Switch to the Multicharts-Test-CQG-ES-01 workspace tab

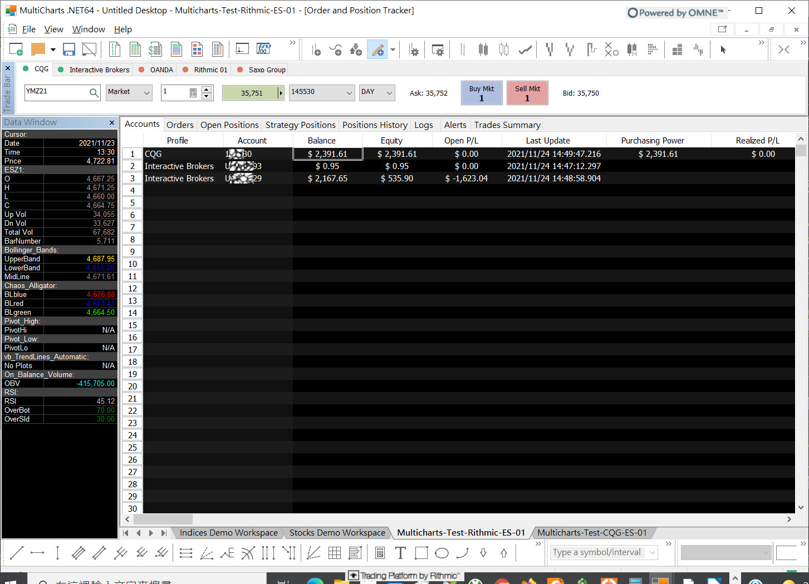coord(592,533)
